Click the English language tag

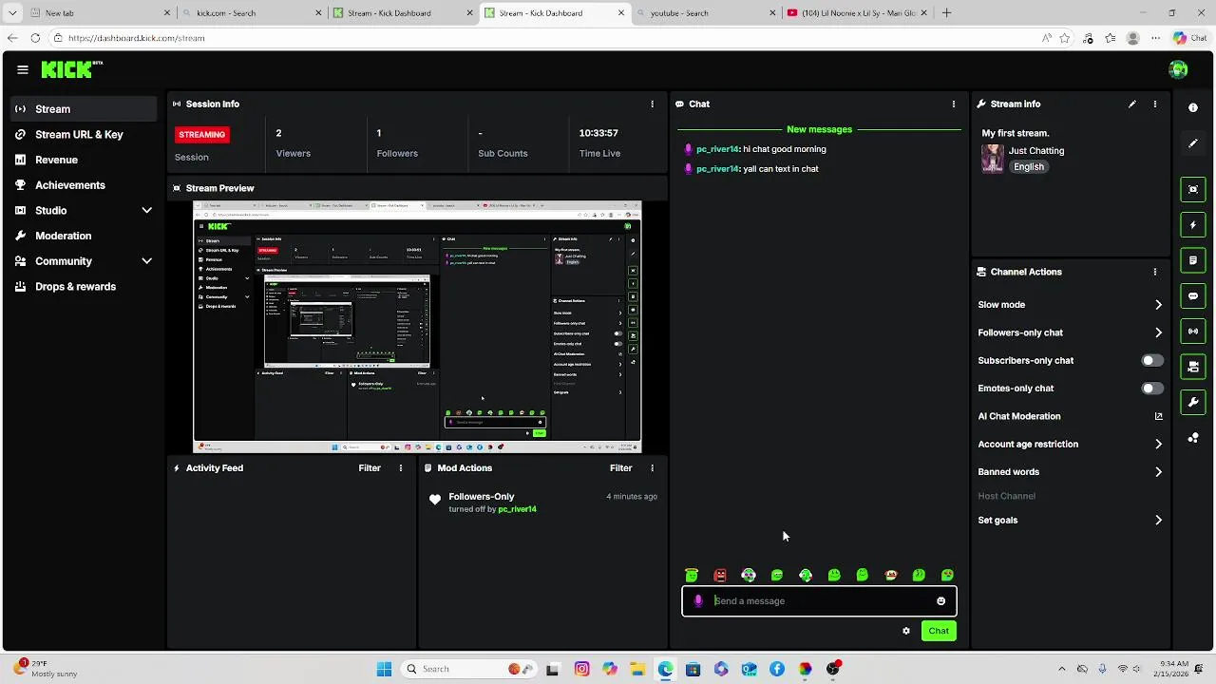pyautogui.click(x=1029, y=167)
